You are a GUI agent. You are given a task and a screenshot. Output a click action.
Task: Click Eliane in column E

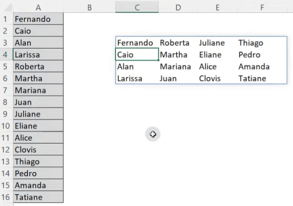point(217,54)
